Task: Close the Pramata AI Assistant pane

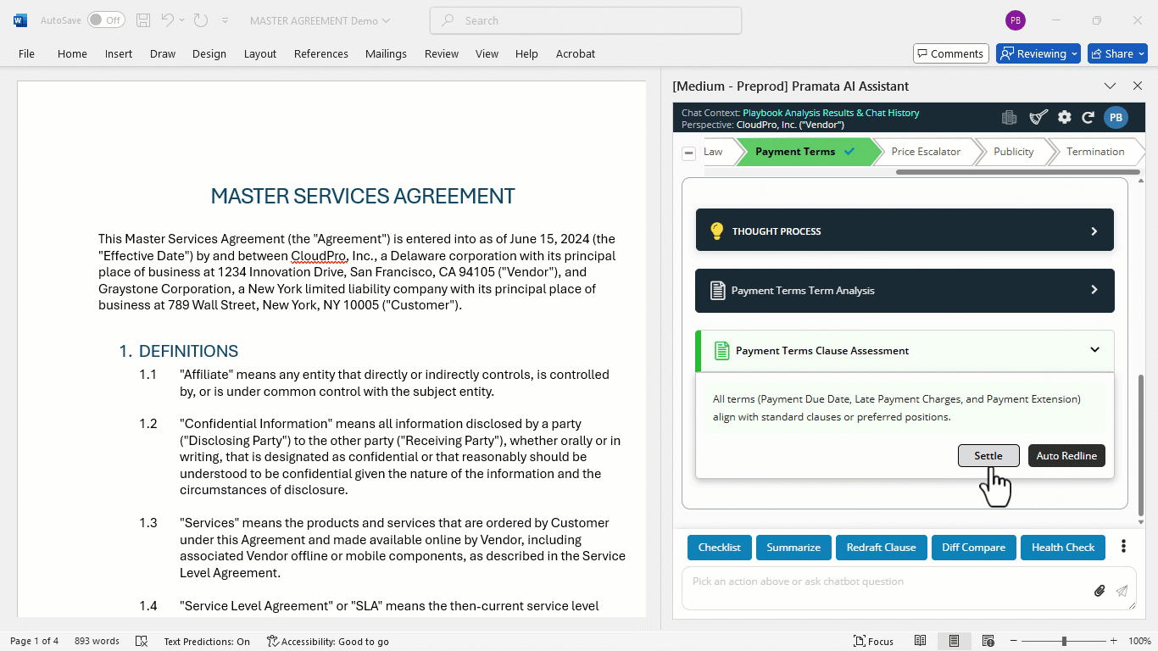Action: (1138, 86)
